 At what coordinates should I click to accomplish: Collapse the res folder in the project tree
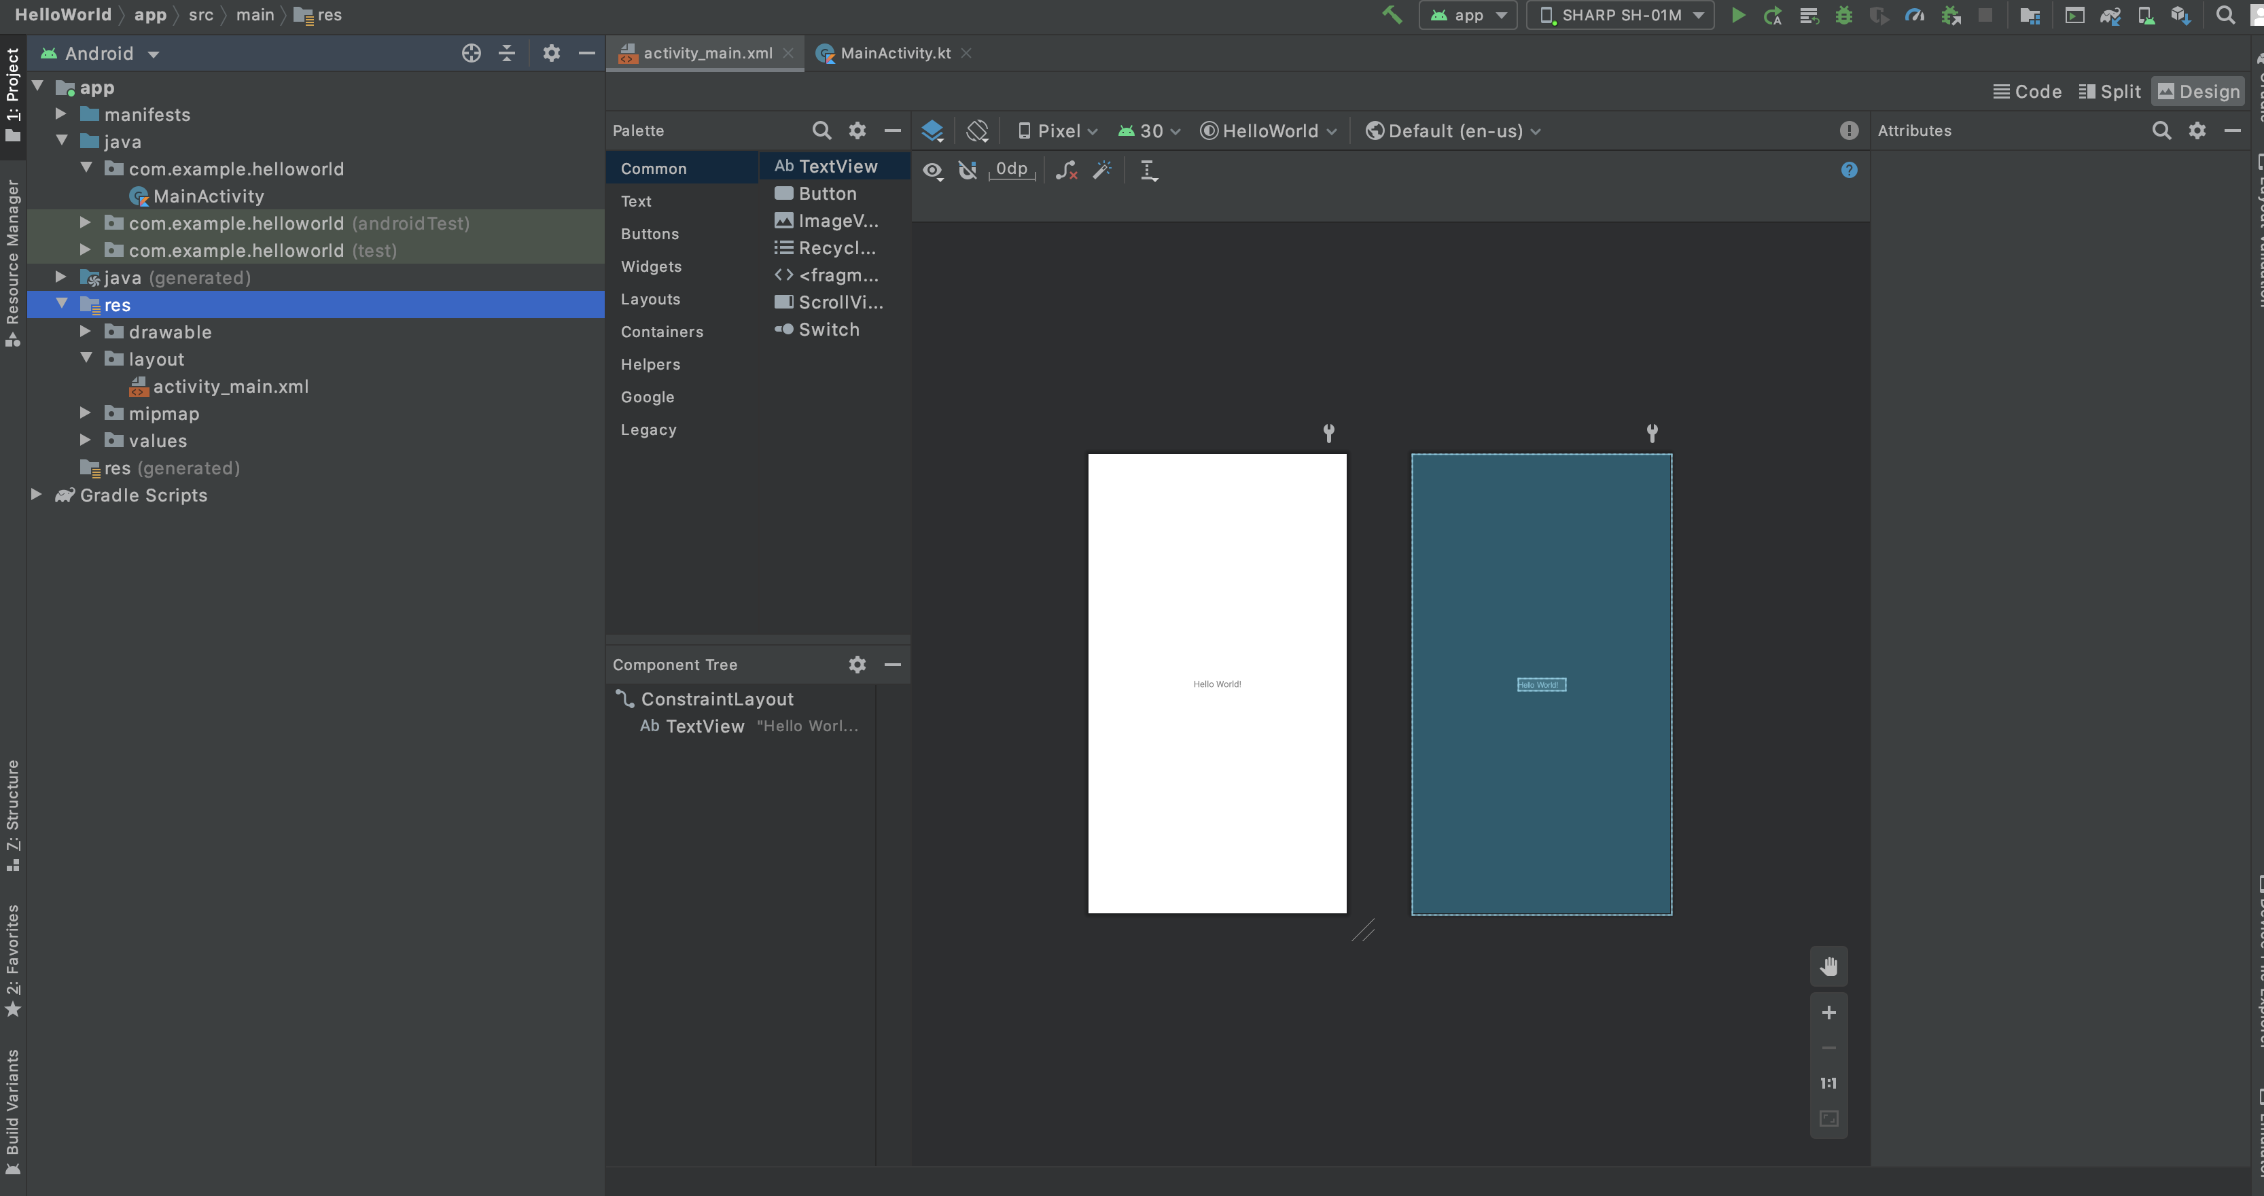click(x=62, y=303)
